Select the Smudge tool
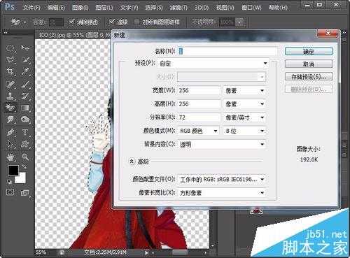Image resolution: width=350 pixels, height=258 pixels. pyautogui.click(x=10, y=120)
